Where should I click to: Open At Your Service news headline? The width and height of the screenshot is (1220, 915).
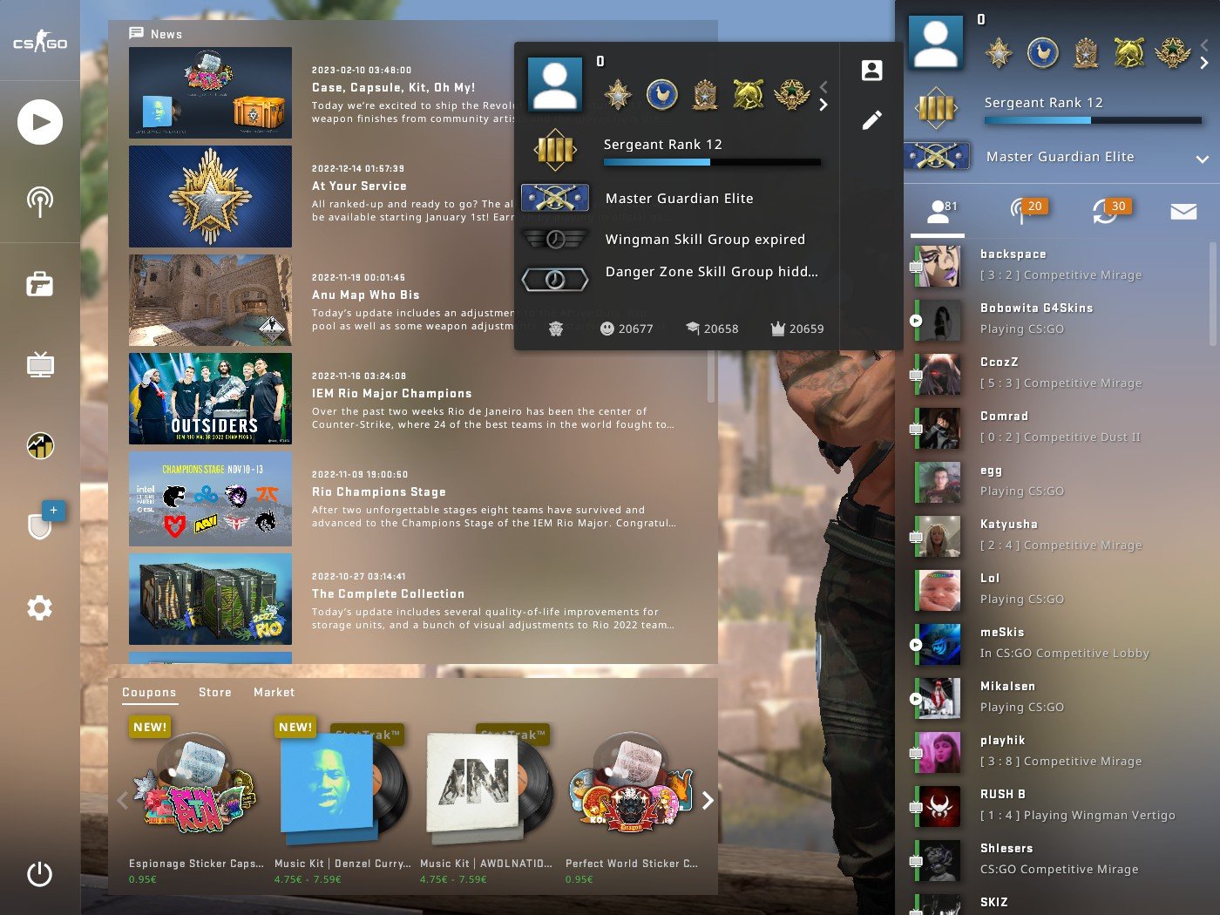click(x=359, y=186)
